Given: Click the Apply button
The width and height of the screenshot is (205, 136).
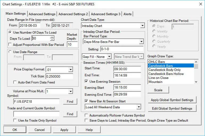Looking at the screenshot, I should 64,130.
